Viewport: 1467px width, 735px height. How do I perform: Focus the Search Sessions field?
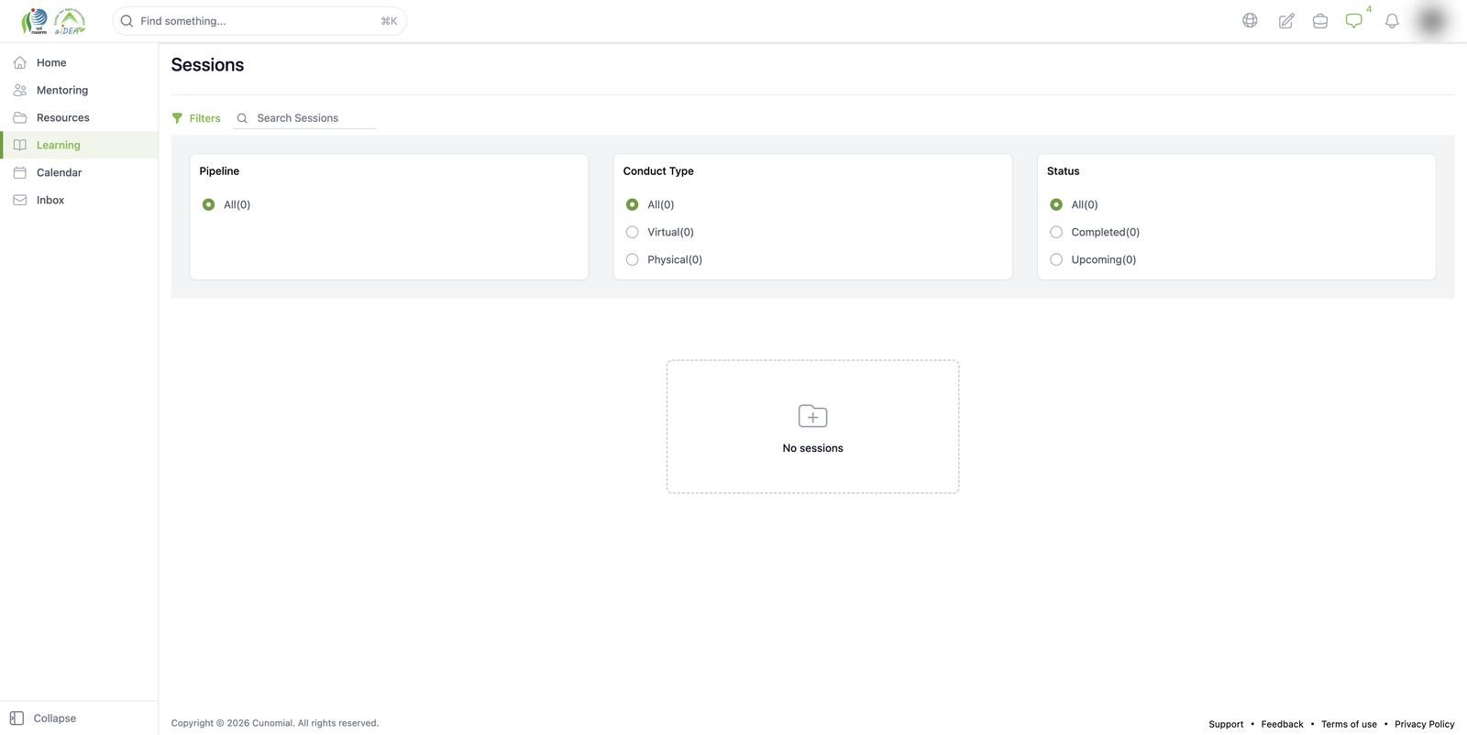click(304, 118)
